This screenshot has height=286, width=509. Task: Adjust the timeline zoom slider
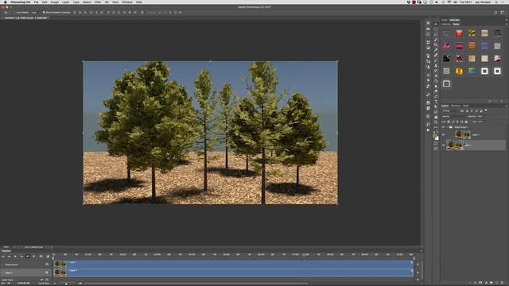point(66,284)
